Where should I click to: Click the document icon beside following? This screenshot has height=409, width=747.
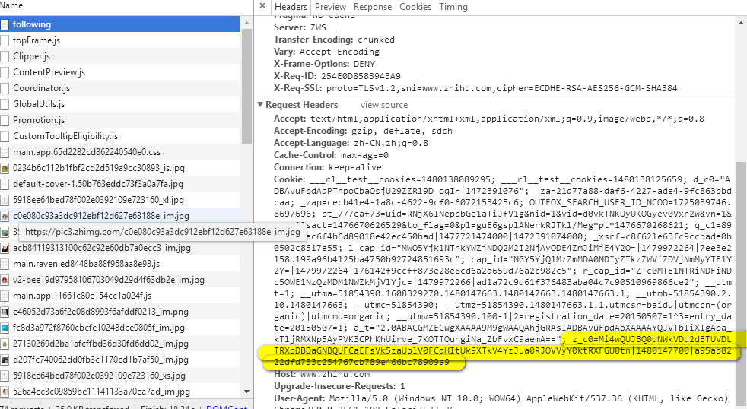click(5, 24)
